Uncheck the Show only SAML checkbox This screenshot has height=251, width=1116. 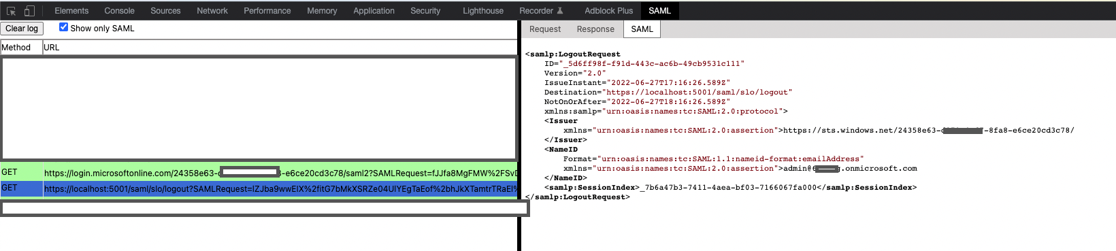(63, 27)
